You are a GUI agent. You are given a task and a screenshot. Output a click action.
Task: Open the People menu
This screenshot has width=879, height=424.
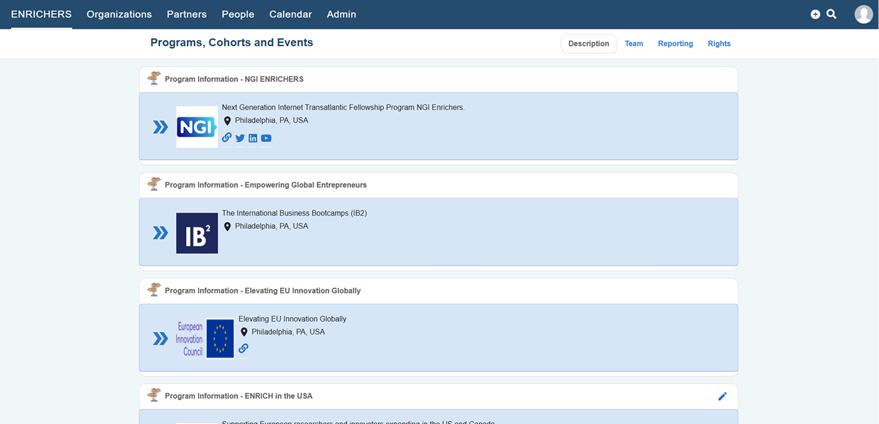point(238,14)
